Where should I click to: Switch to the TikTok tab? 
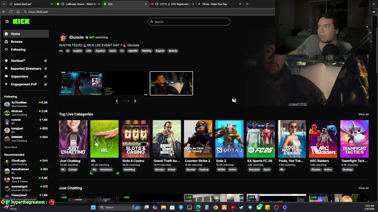pos(219,4)
